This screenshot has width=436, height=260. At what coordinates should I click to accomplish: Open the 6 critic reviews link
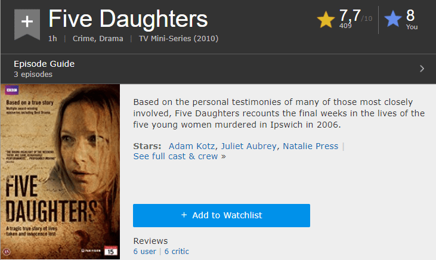(177, 252)
